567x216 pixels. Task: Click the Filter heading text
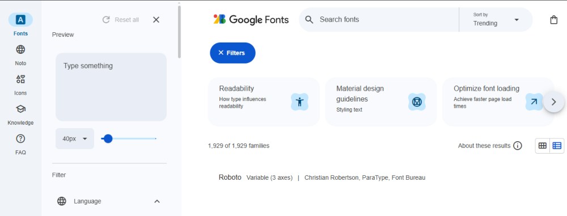point(59,175)
